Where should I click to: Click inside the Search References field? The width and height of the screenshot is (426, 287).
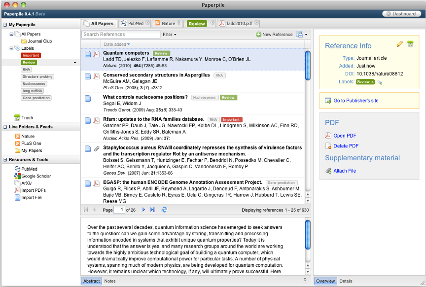click(118, 35)
